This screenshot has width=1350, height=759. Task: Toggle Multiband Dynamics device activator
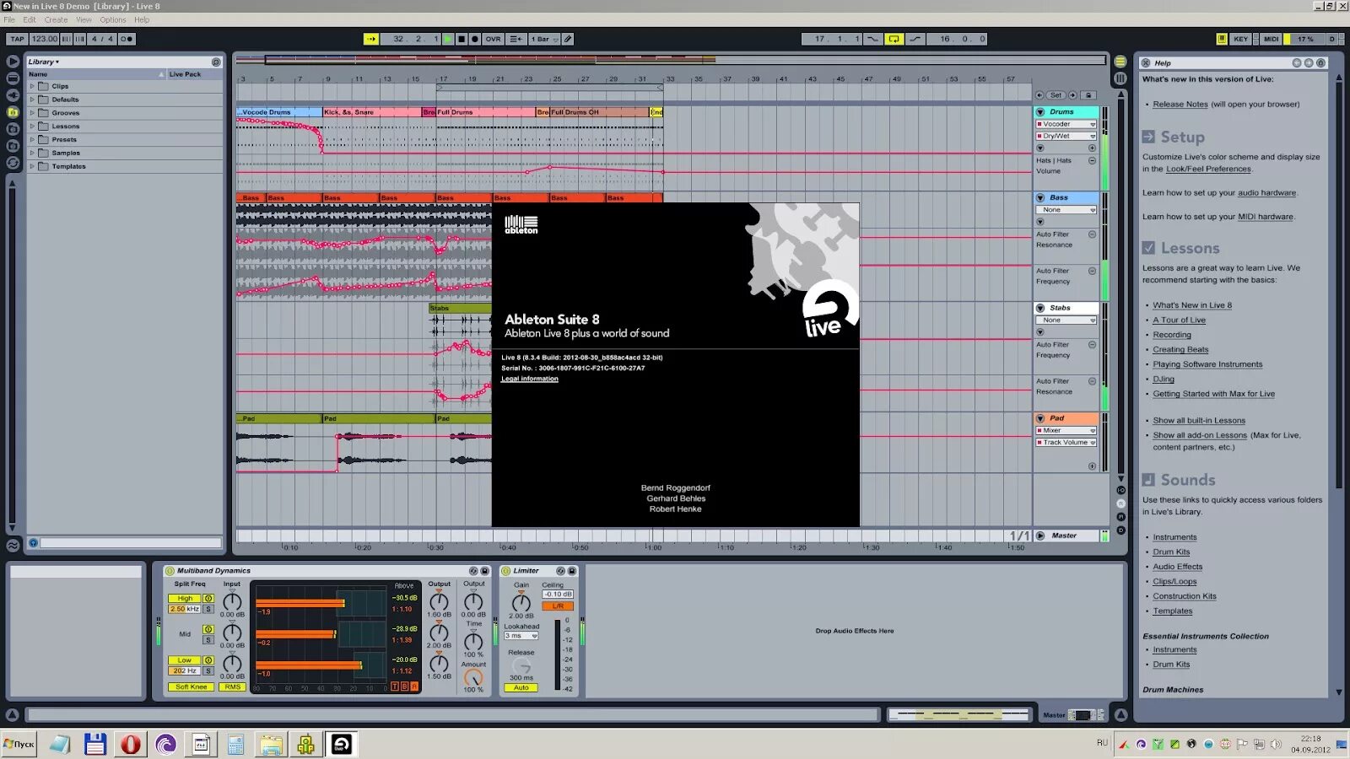170,571
